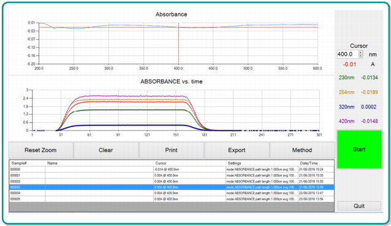The width and height of the screenshot is (391, 226).
Task: Click the Settings column header
Action: 262,163
